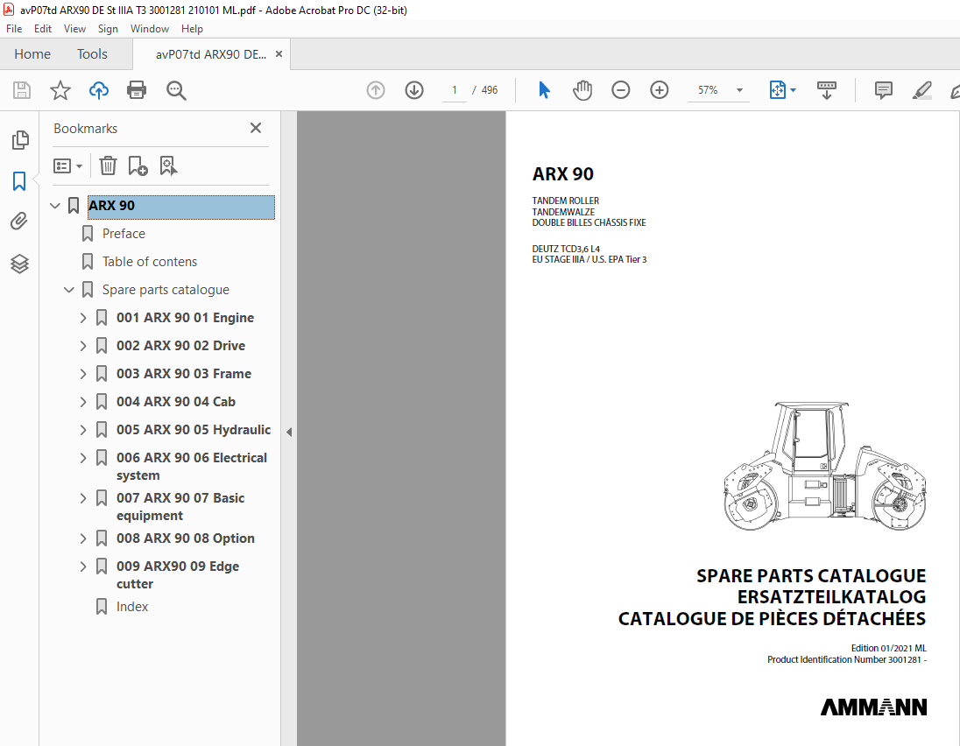
Task: Open the File menu
Action: click(x=14, y=29)
